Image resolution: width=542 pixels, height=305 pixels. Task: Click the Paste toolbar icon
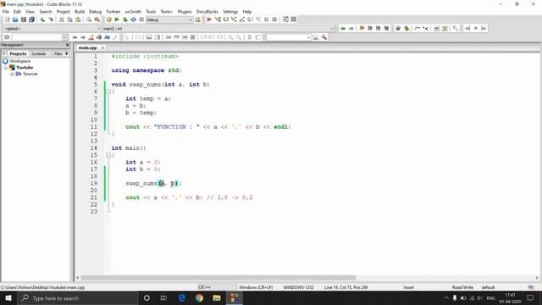click(x=78, y=19)
